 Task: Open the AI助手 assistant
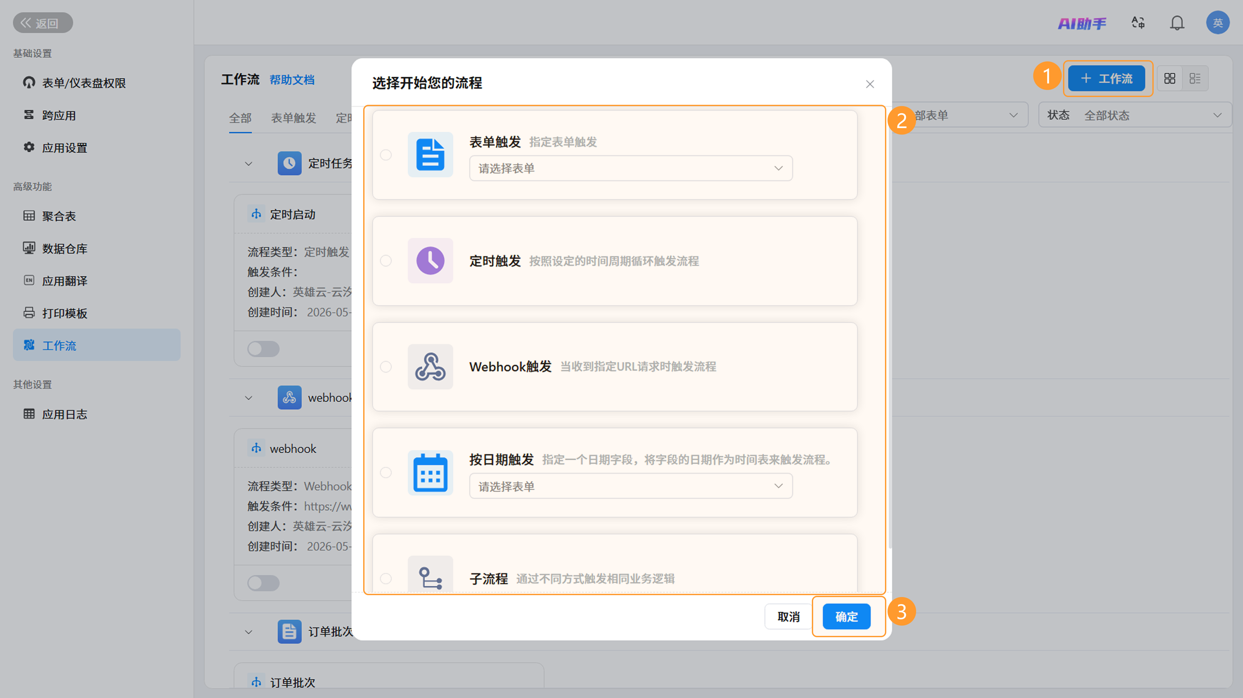pyautogui.click(x=1082, y=23)
